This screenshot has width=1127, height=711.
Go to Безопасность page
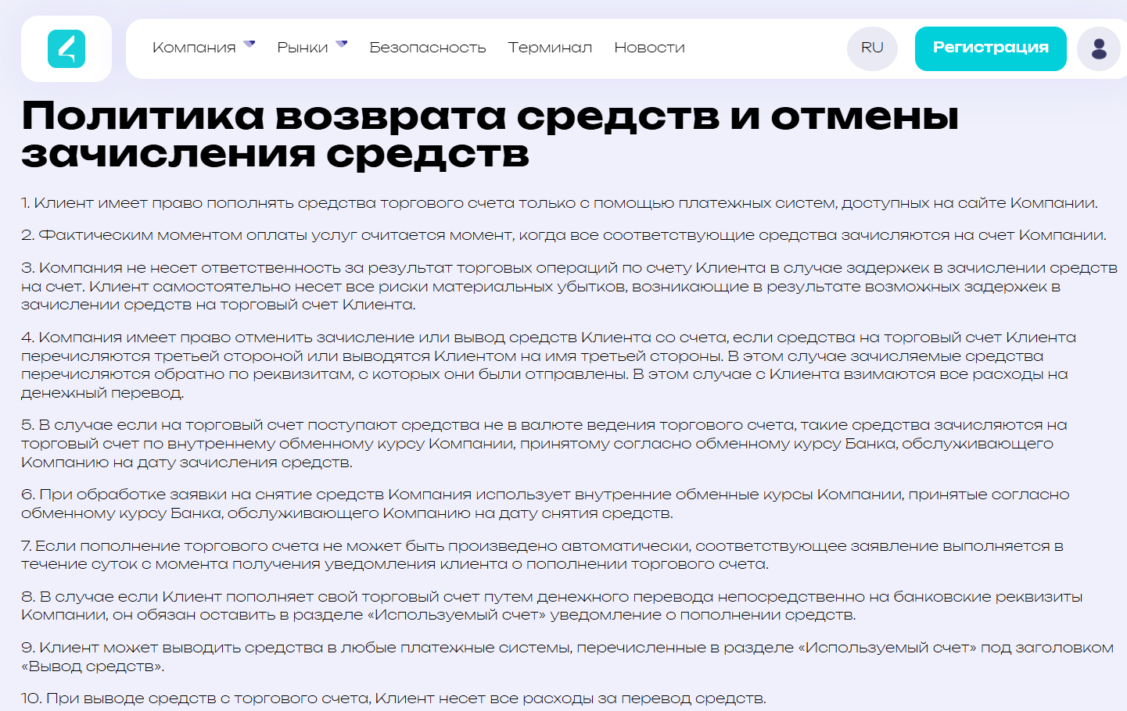tap(428, 48)
